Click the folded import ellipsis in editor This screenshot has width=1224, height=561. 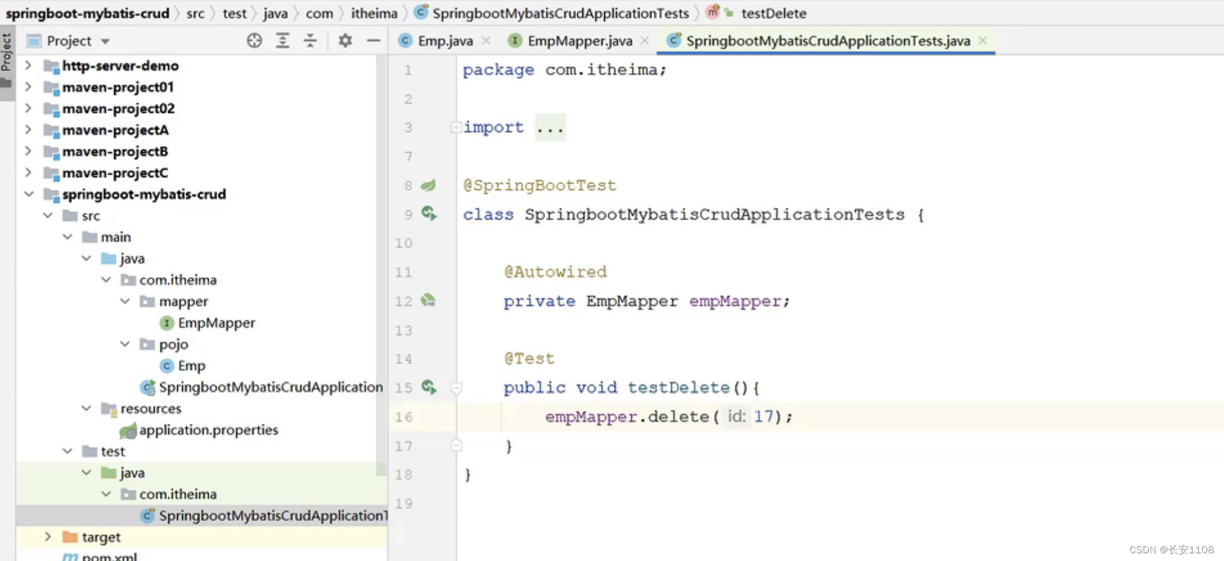tap(550, 128)
